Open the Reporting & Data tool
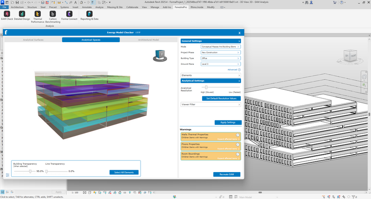 pos(89,16)
